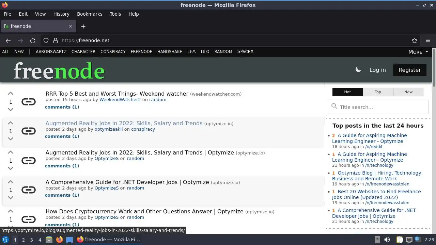Bookmark this page with star icon
Screen dimensions: 436x245
[x=415, y=40]
